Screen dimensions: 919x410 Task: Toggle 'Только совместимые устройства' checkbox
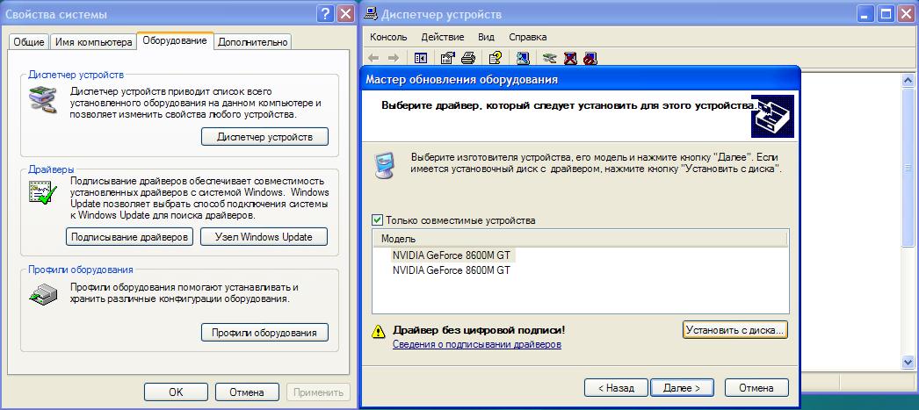377,220
